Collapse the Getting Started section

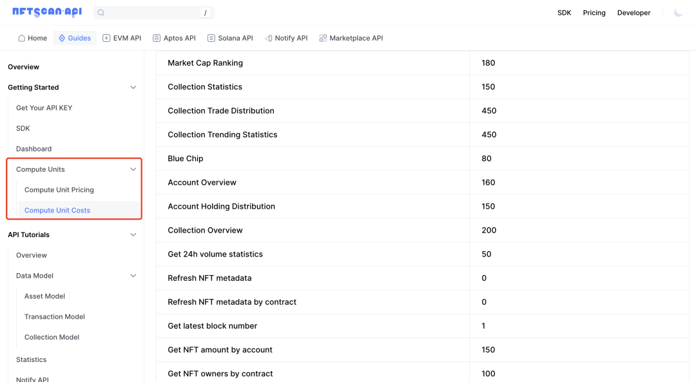(x=133, y=88)
